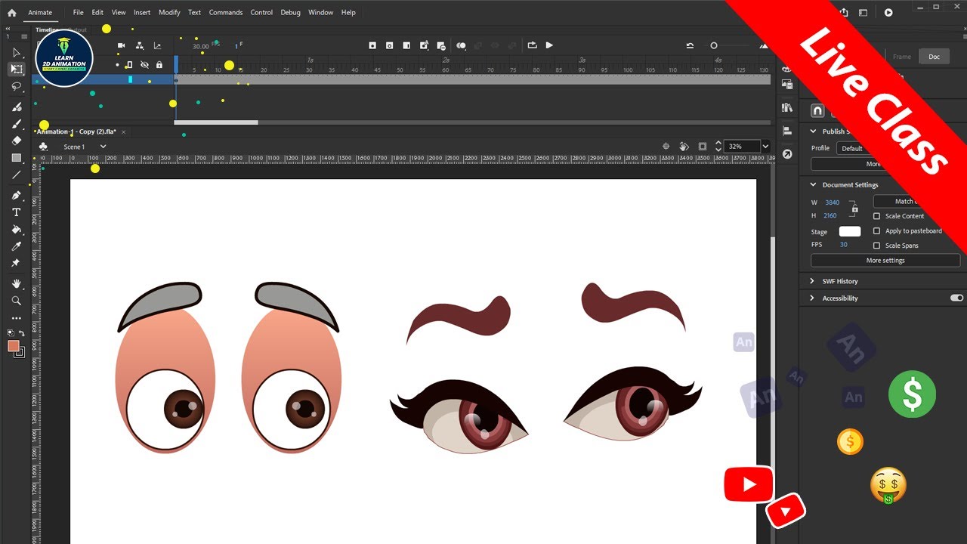Select the Paint Bucket tool
967x544 pixels.
[16, 229]
